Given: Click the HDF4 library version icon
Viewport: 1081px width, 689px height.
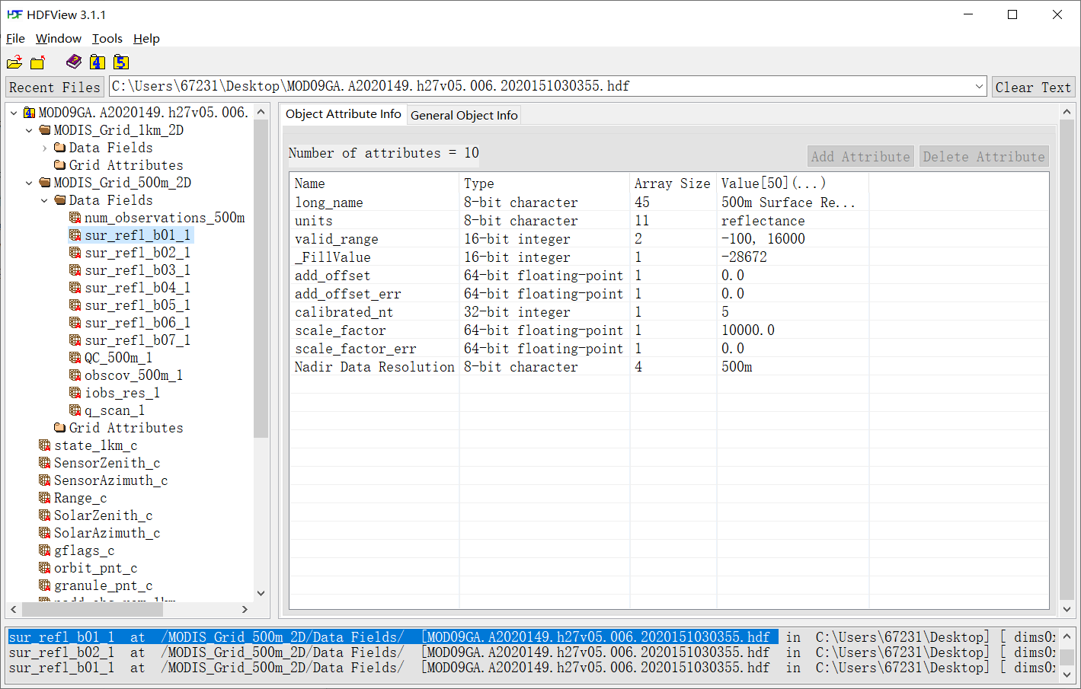Looking at the screenshot, I should [x=97, y=62].
